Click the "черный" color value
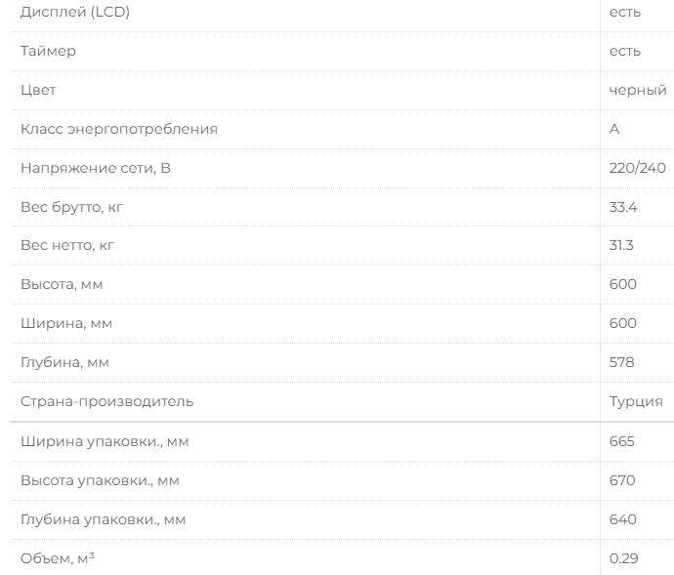 pos(638,90)
